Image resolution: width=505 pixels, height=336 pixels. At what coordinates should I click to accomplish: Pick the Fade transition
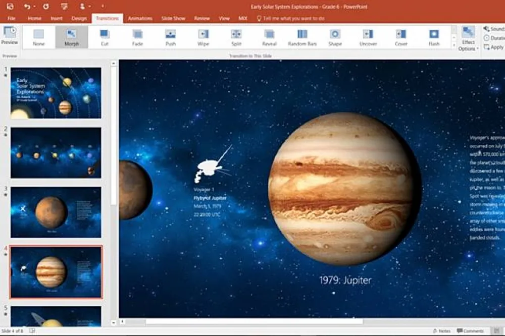pyautogui.click(x=137, y=37)
